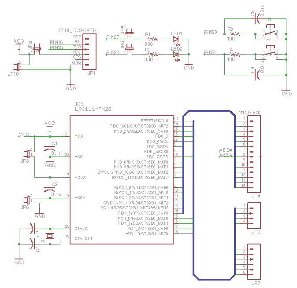Select capacitor C2 symbol
This screenshot has height=288, width=297.
[50, 189]
